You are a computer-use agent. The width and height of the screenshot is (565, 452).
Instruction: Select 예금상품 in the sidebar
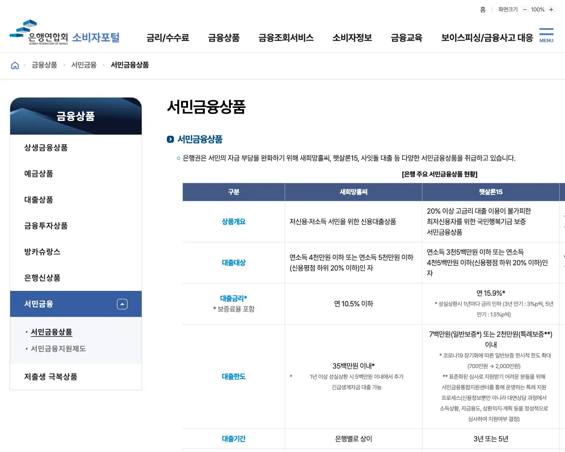tap(76, 174)
